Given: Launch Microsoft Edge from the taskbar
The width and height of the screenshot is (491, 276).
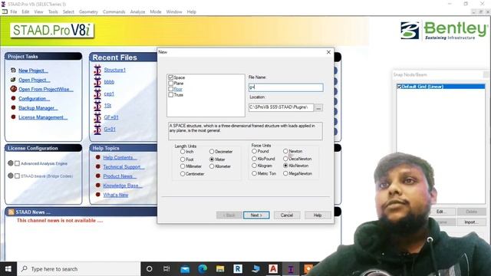Looking at the screenshot, I should coord(203,269).
